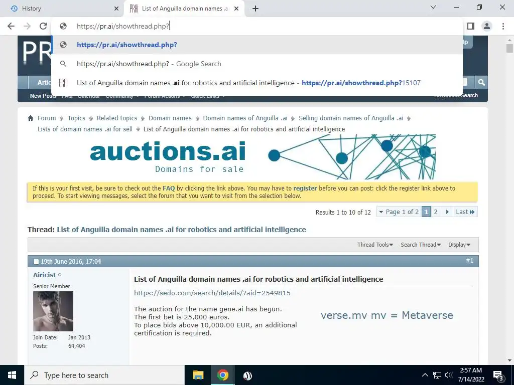Click the verse.mv Metaverse ad
514x385 pixels.
387,315
